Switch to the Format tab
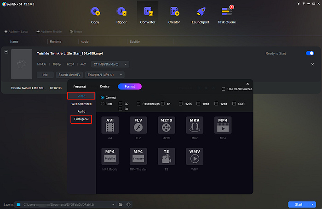 click(130, 86)
